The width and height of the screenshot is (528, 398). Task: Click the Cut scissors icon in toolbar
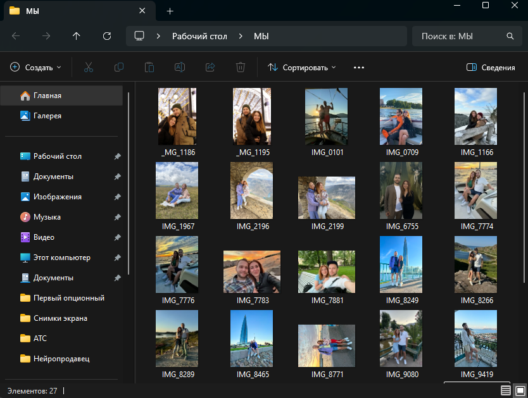tap(89, 67)
